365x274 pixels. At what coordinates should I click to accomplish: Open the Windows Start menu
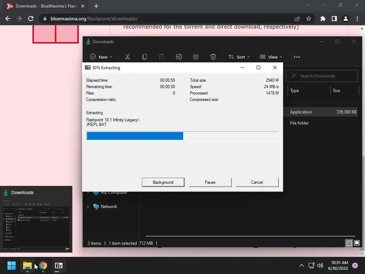[x=11, y=265]
